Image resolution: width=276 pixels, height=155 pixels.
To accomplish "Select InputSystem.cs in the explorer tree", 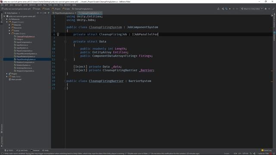I will [22, 48].
